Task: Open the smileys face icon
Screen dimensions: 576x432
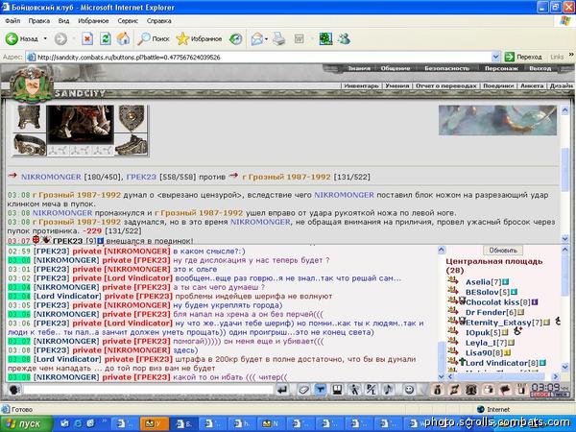Action: 409,390
